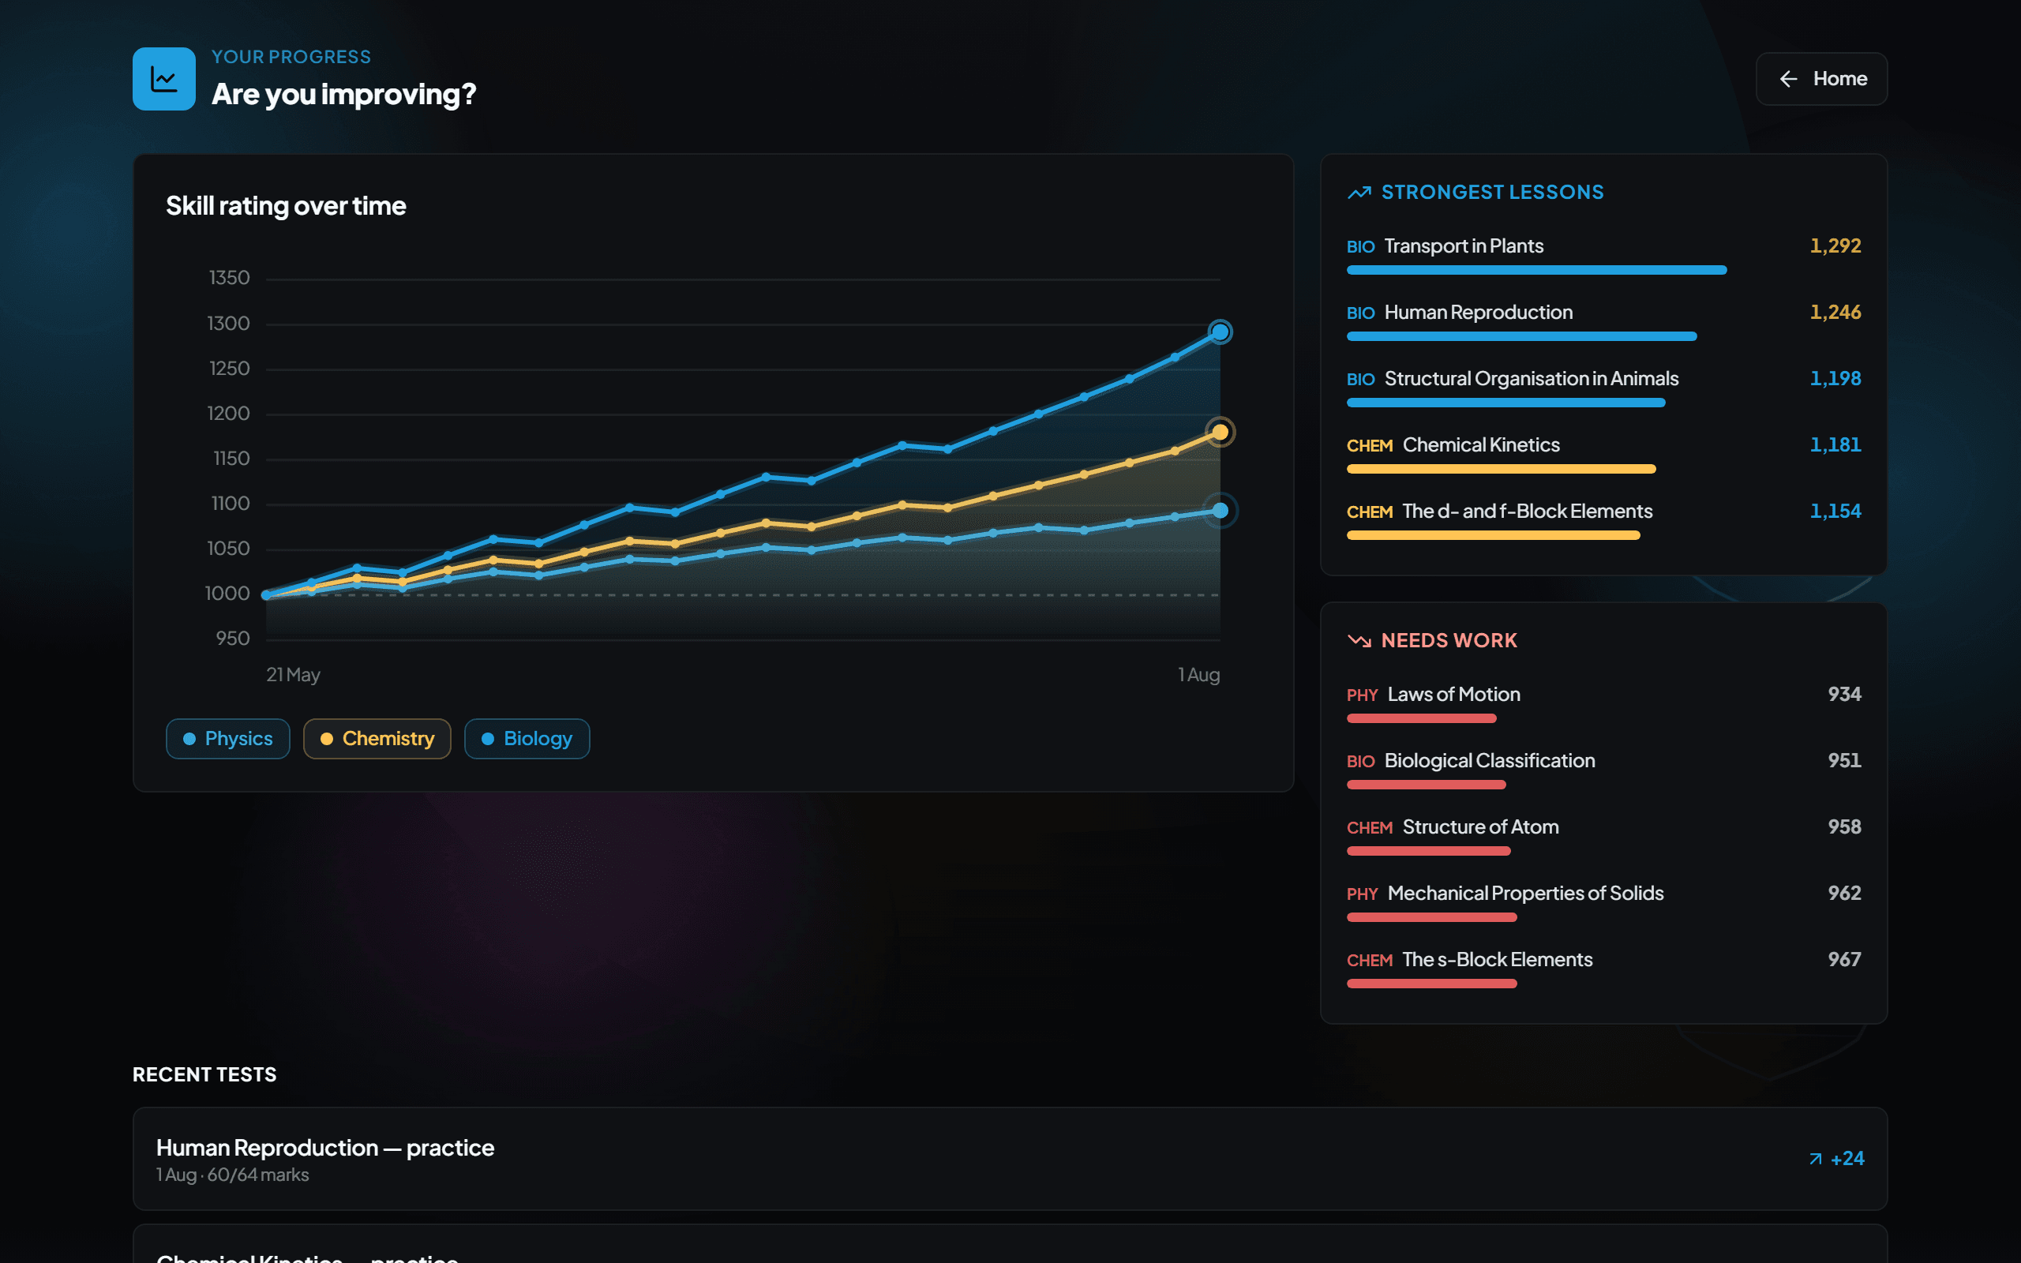
Task: Click the Your Progress label
Action: pos(291,57)
